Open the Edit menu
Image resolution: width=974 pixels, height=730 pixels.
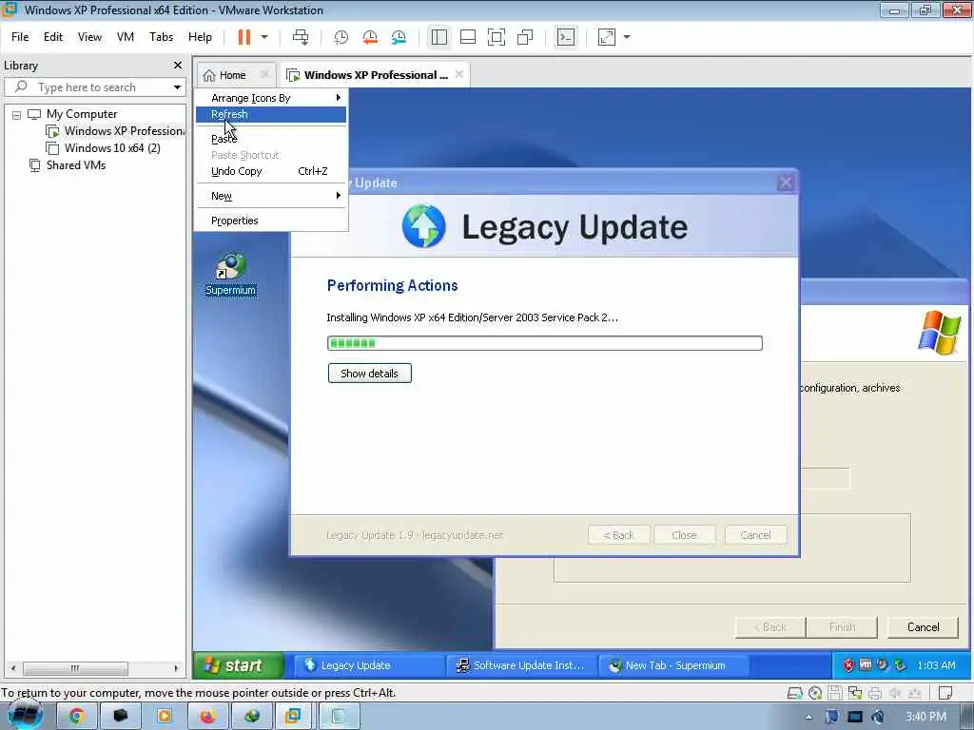coord(53,37)
